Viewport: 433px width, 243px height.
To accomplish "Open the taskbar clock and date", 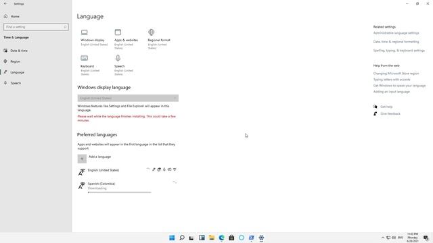I will click(413, 238).
